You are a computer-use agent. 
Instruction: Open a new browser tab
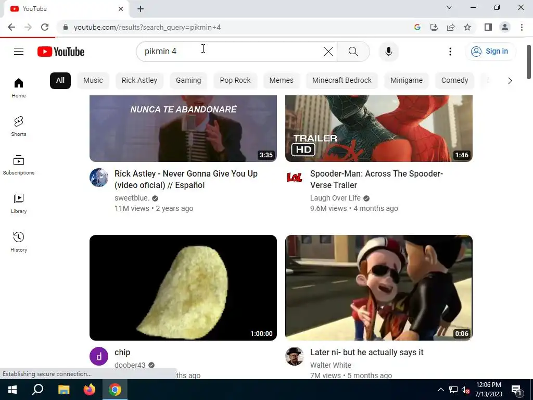click(141, 9)
